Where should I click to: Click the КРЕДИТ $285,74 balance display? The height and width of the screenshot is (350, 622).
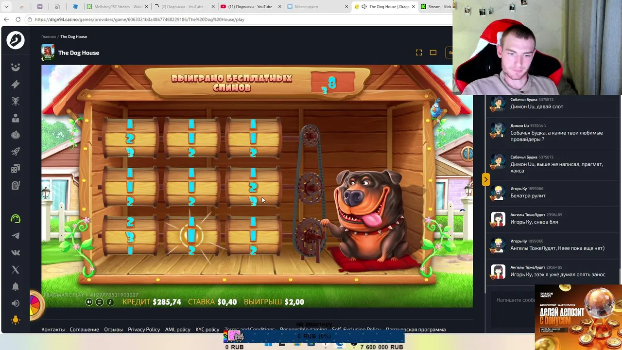click(x=152, y=302)
